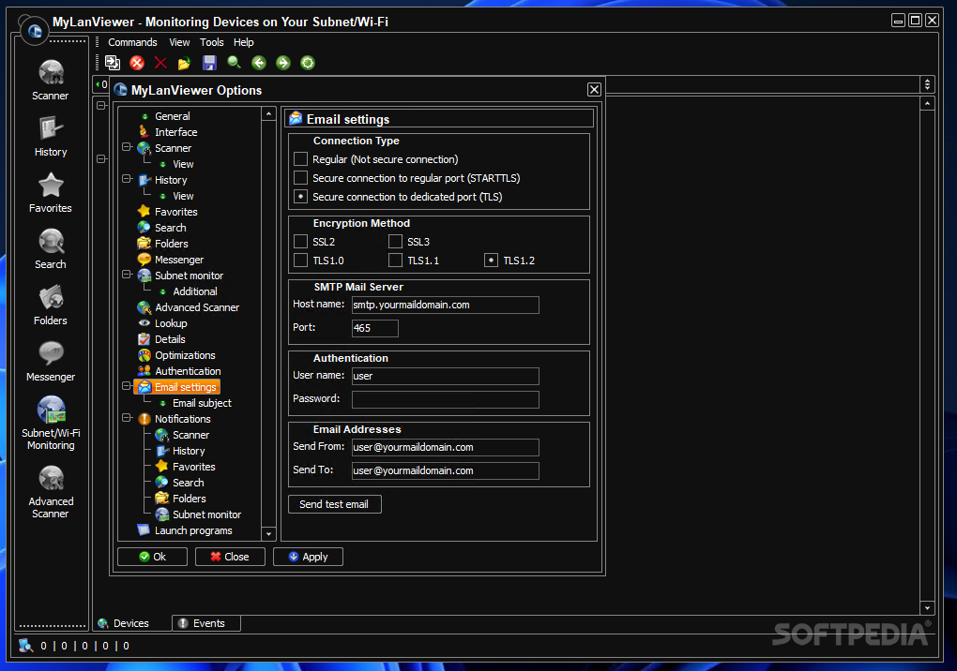Viewport: 957px width, 671px height.
Task: Click the Ok button
Action: click(x=153, y=557)
